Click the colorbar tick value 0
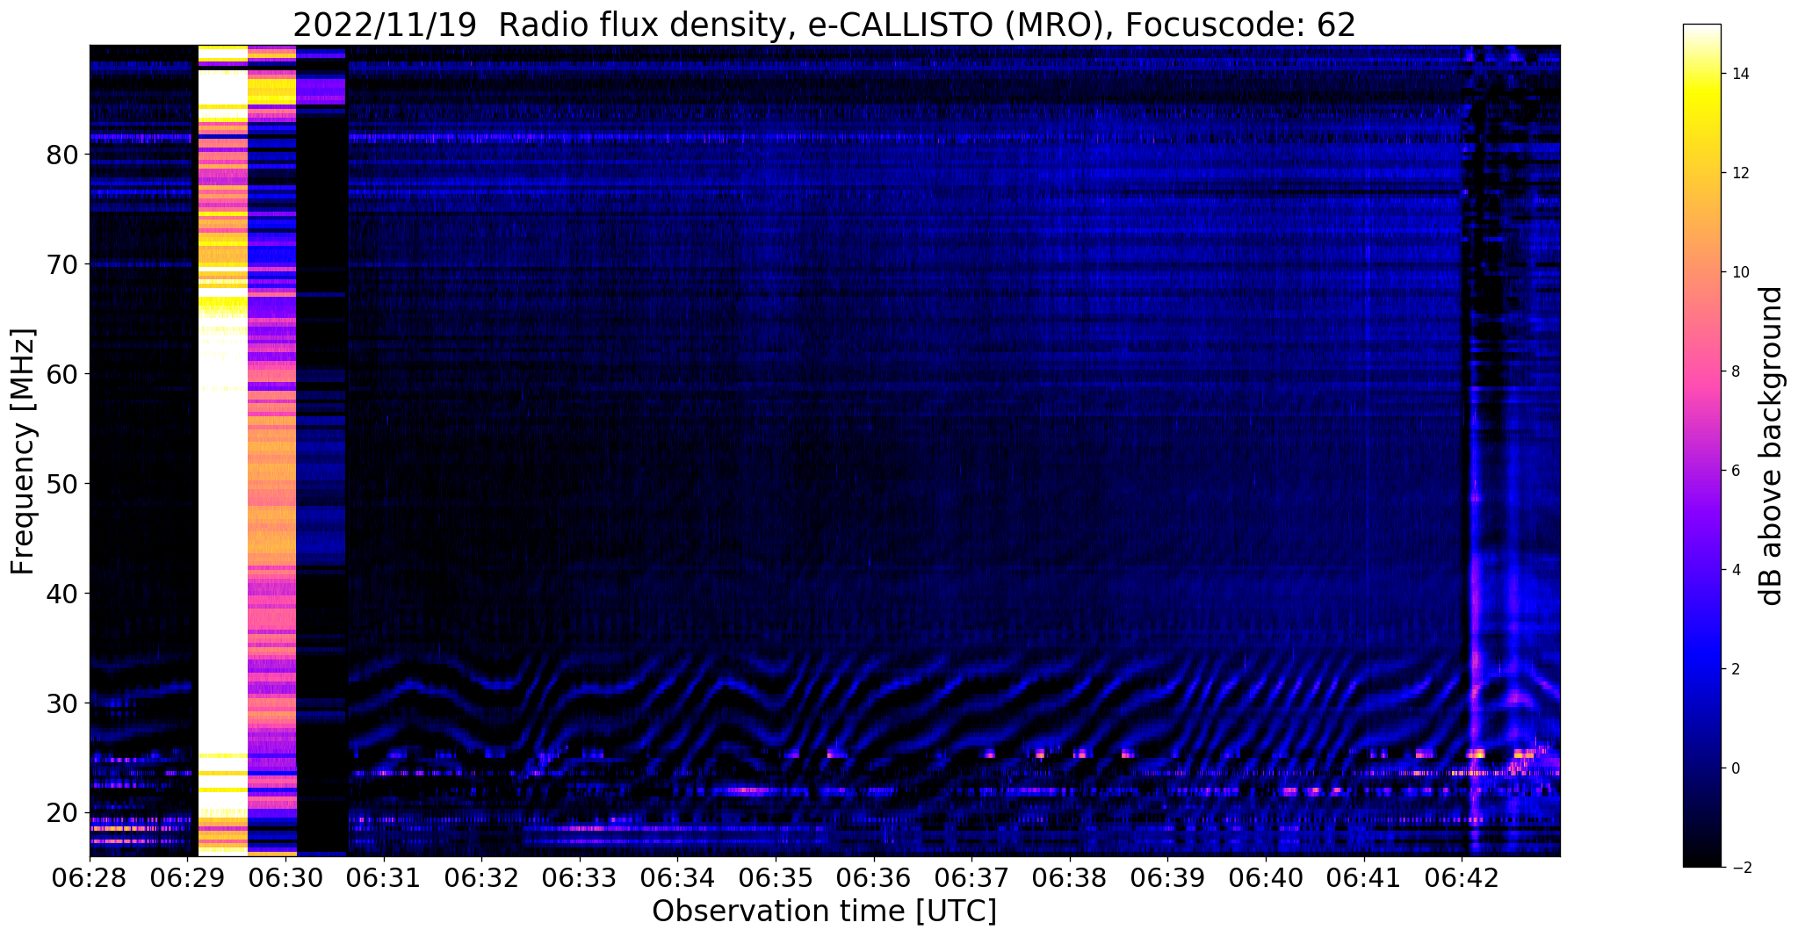The height and width of the screenshot is (937, 1798). click(x=1735, y=768)
